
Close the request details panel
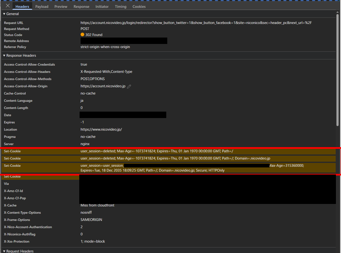click(x=8, y=6)
